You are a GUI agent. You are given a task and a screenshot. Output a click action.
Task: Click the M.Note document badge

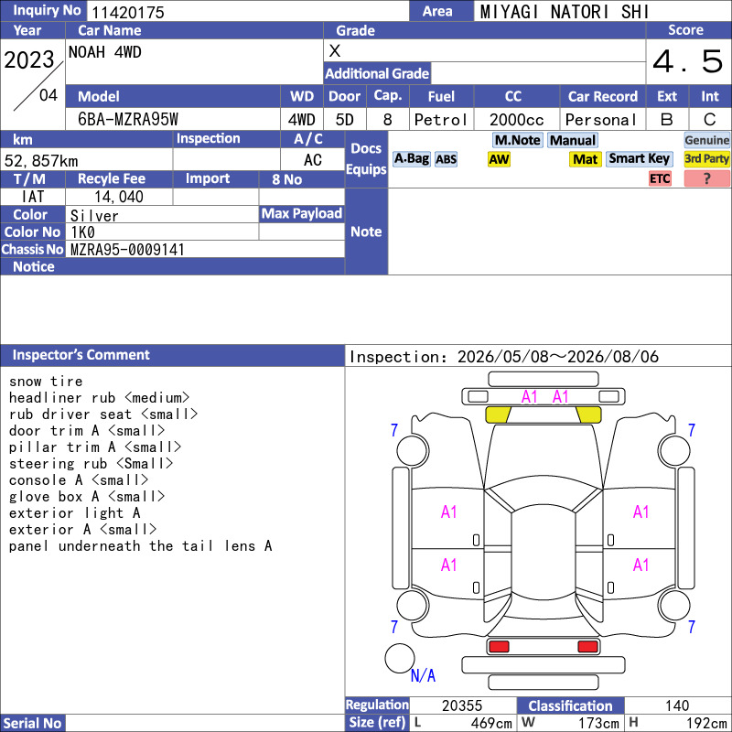click(517, 140)
